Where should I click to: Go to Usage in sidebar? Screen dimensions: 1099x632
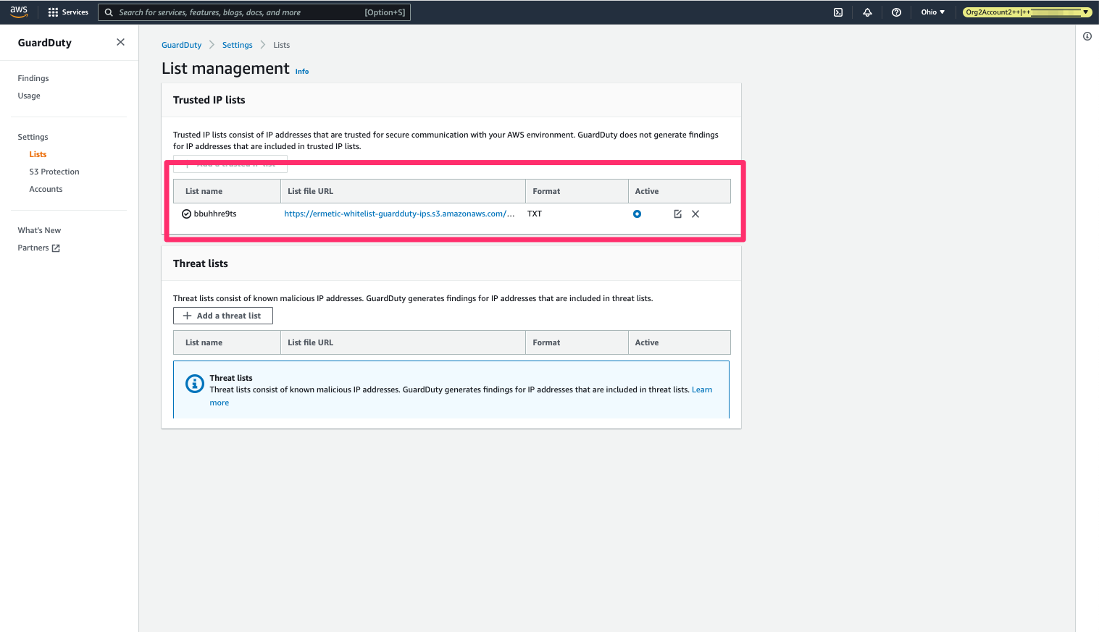[x=29, y=96]
